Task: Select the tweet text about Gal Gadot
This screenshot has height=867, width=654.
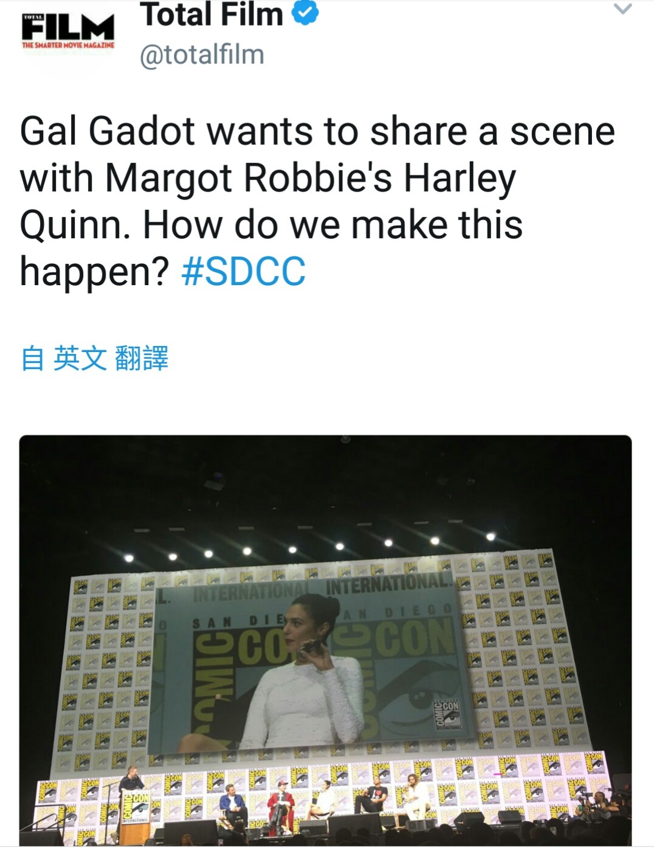Action: coord(317,201)
